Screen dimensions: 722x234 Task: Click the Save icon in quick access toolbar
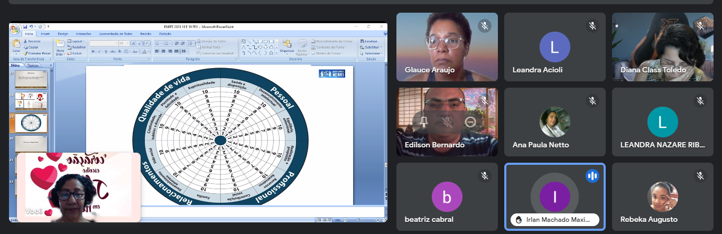tap(25, 26)
